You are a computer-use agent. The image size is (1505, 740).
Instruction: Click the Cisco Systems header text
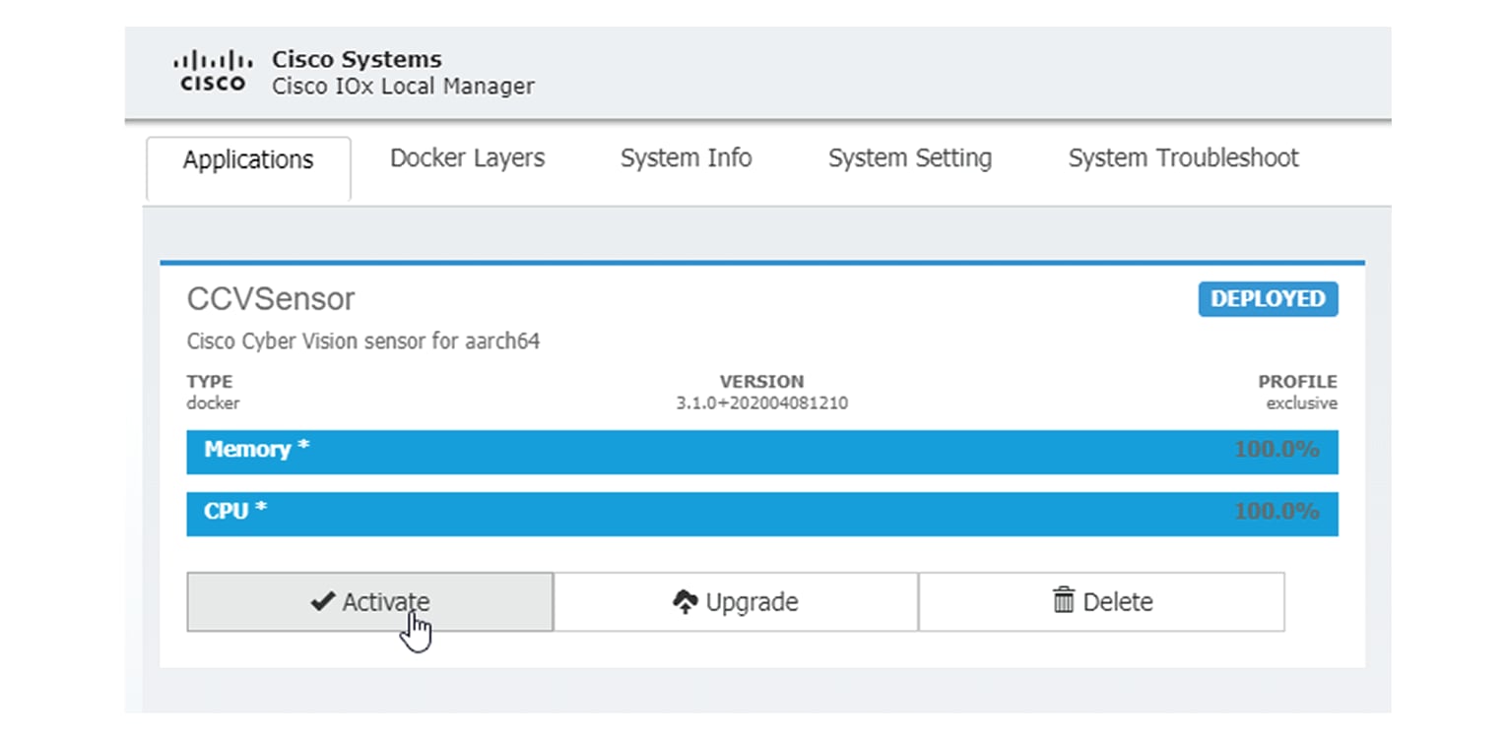coord(357,59)
